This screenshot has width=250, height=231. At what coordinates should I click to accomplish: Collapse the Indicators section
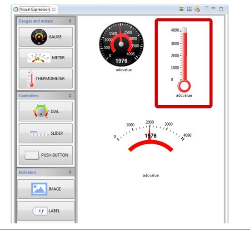[70, 172]
